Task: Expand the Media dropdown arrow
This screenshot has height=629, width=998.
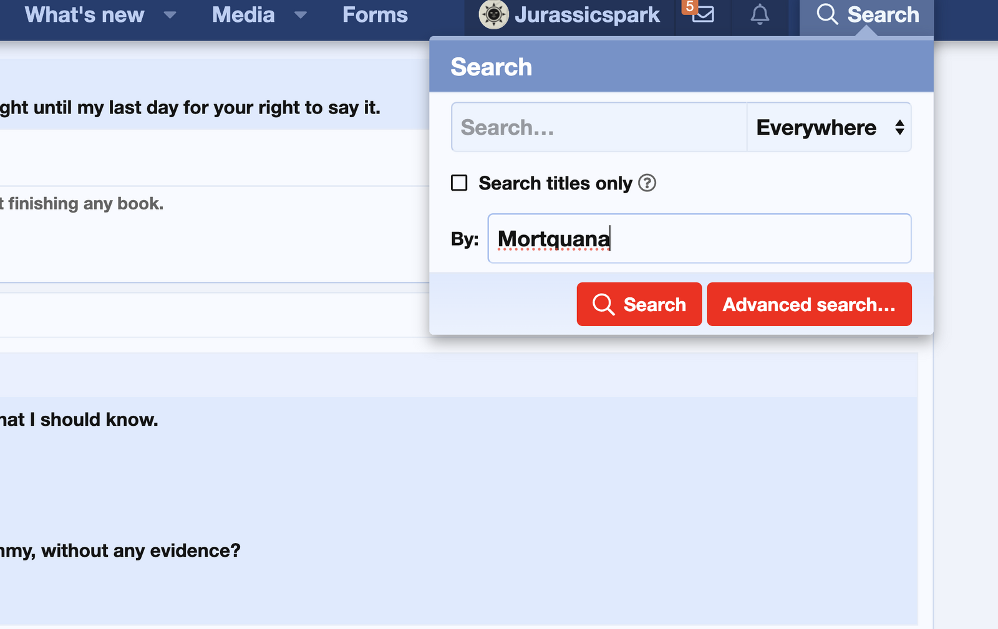Action: click(301, 15)
